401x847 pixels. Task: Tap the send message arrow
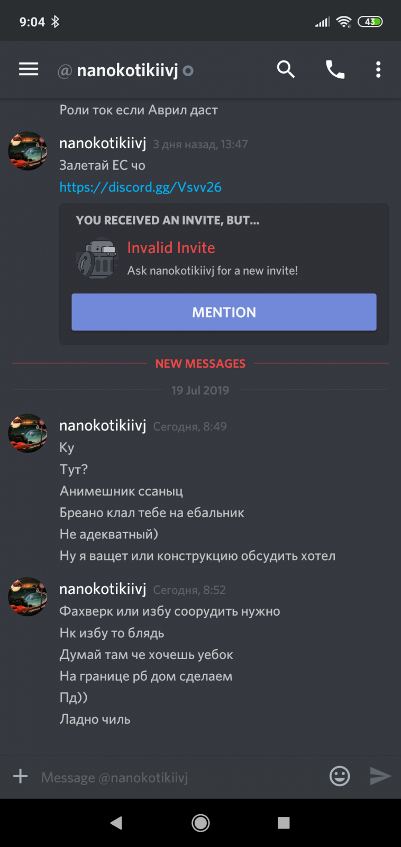click(380, 776)
